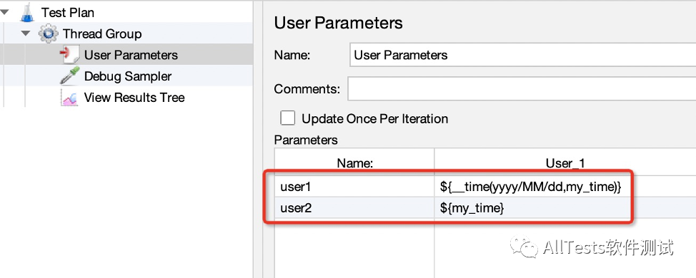
Task: Collapse the Test Plan tree node
Action: click(5, 12)
